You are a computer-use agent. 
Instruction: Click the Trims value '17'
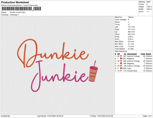tap(129, 24)
